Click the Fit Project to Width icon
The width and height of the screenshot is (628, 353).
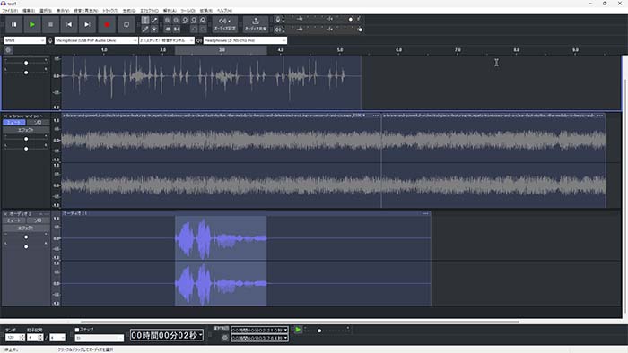tap(194, 21)
